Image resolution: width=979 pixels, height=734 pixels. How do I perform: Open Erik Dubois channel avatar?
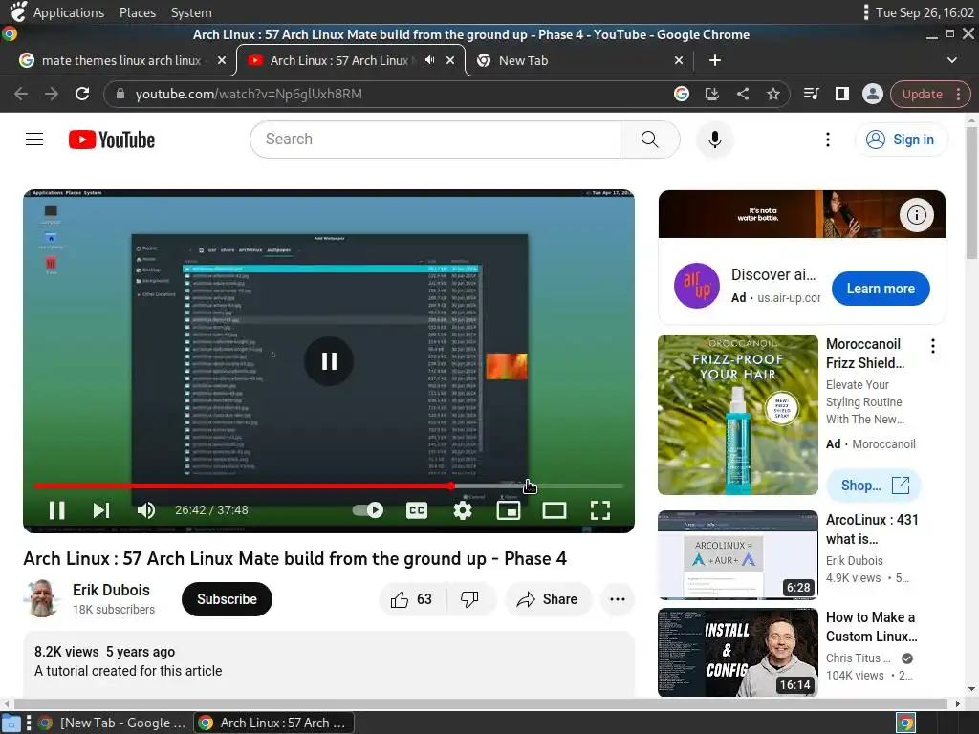(x=42, y=598)
